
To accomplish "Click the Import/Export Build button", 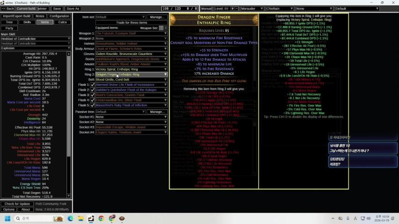I will 16,16.
